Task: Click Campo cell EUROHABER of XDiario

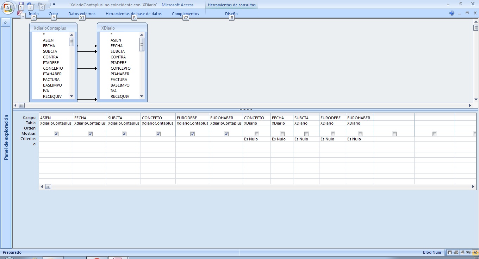Action: [360, 118]
